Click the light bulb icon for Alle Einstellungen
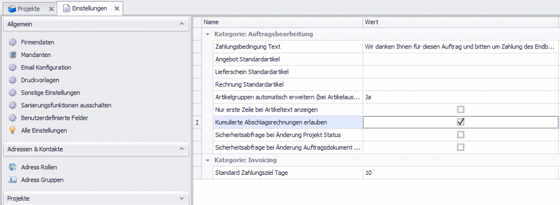This screenshot has height=205, width=560. coord(12,131)
